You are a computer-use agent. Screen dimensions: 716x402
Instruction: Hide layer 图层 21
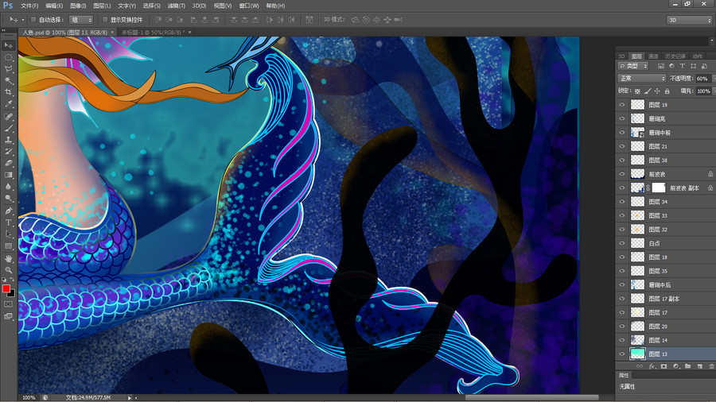coord(622,146)
